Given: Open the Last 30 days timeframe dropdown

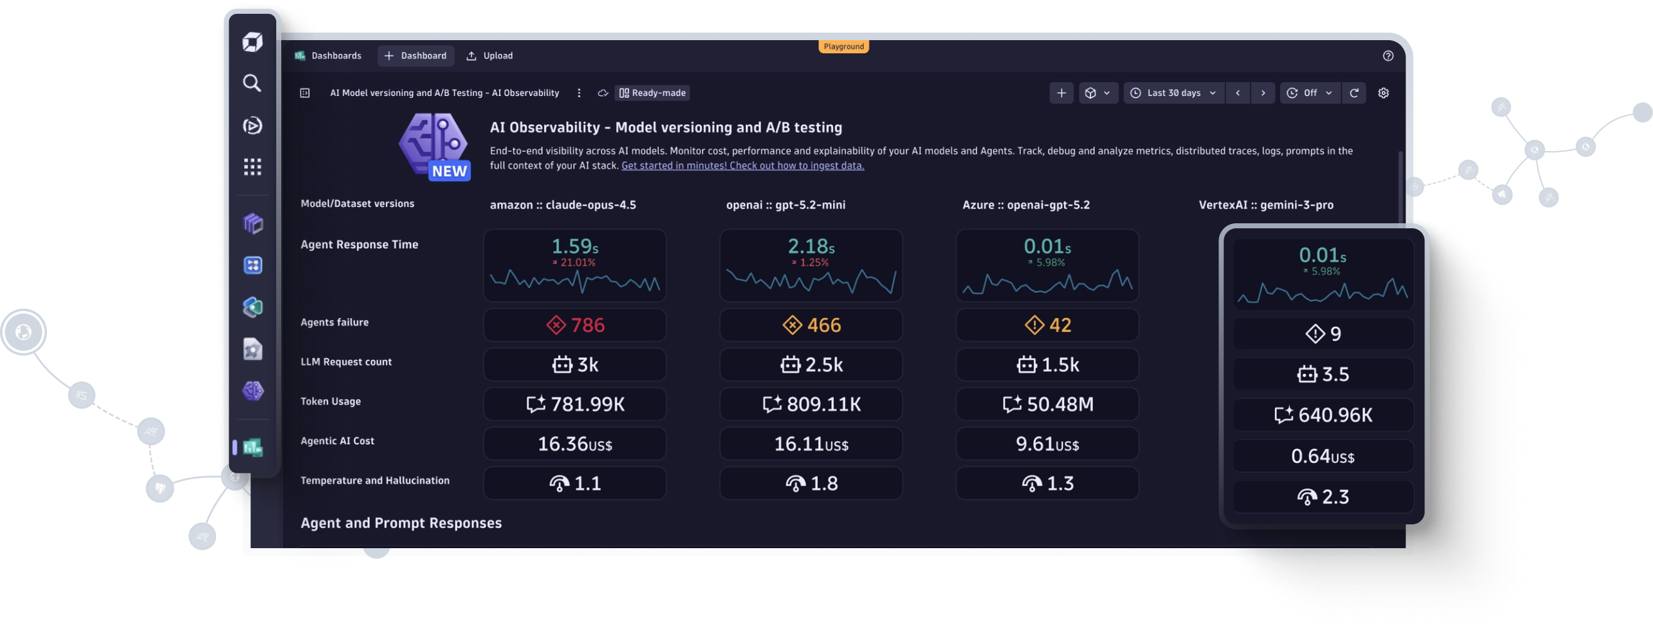Looking at the screenshot, I should [x=1173, y=93].
